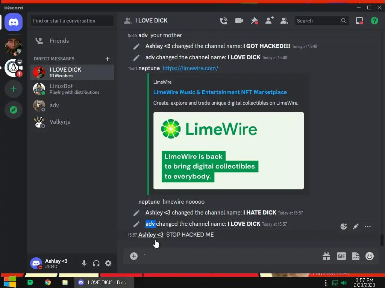
Task: Open the Windows Start menu
Action: pyautogui.click(x=10, y=282)
